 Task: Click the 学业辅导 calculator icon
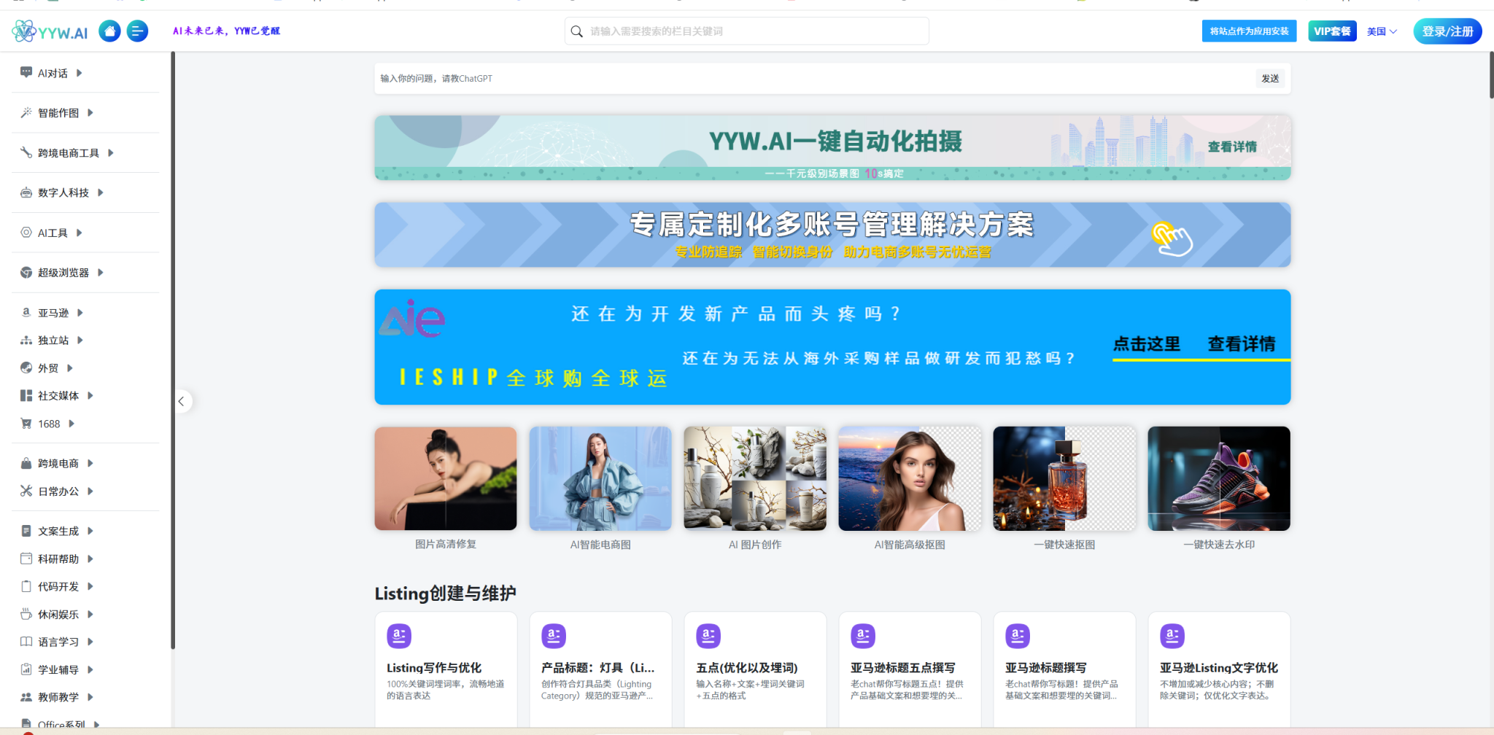[x=26, y=669]
